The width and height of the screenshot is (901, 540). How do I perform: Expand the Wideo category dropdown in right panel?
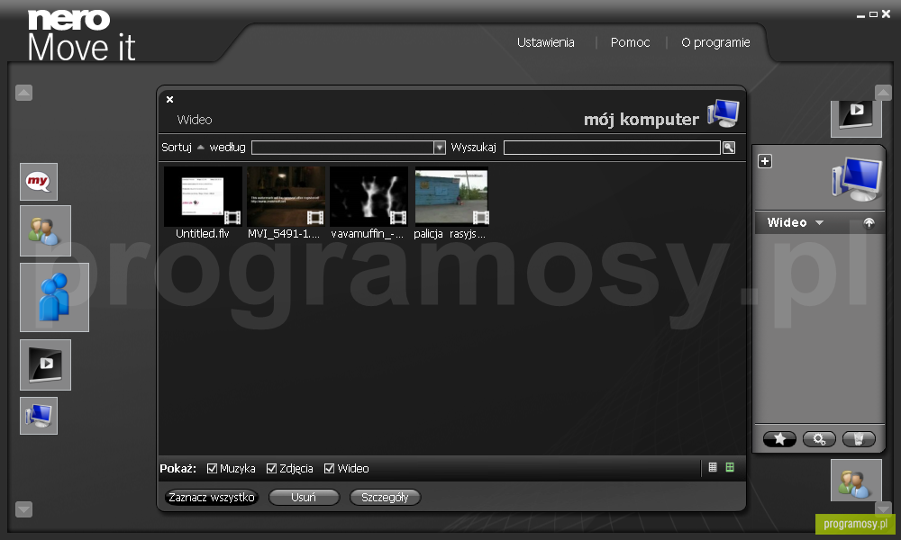click(x=819, y=222)
